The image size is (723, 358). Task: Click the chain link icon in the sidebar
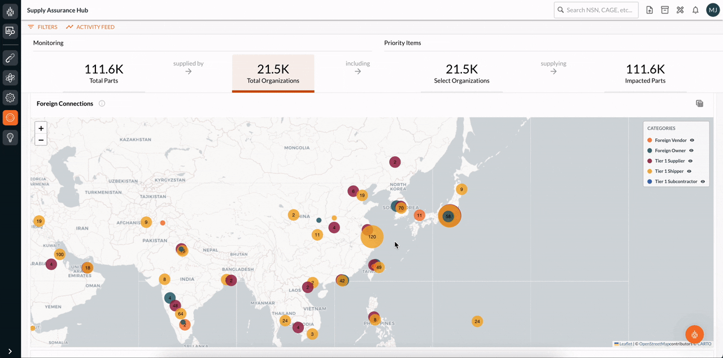click(x=10, y=58)
